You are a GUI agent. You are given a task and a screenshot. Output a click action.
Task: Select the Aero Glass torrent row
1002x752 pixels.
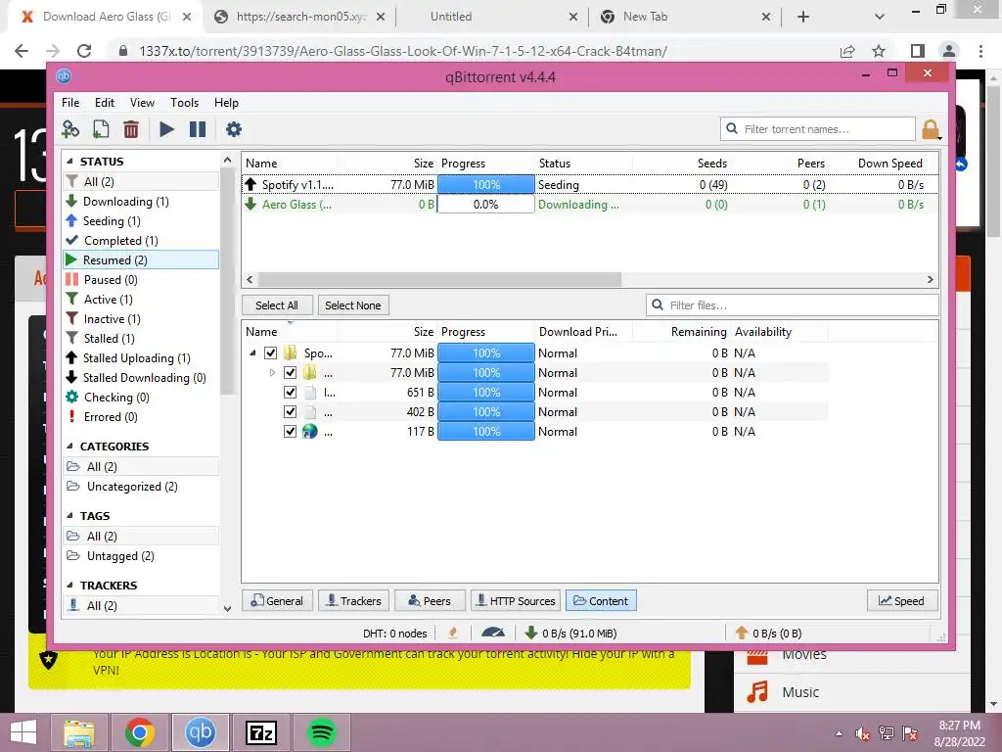590,205
